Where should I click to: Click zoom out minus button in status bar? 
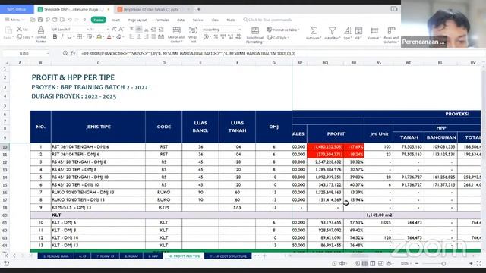coord(417,263)
